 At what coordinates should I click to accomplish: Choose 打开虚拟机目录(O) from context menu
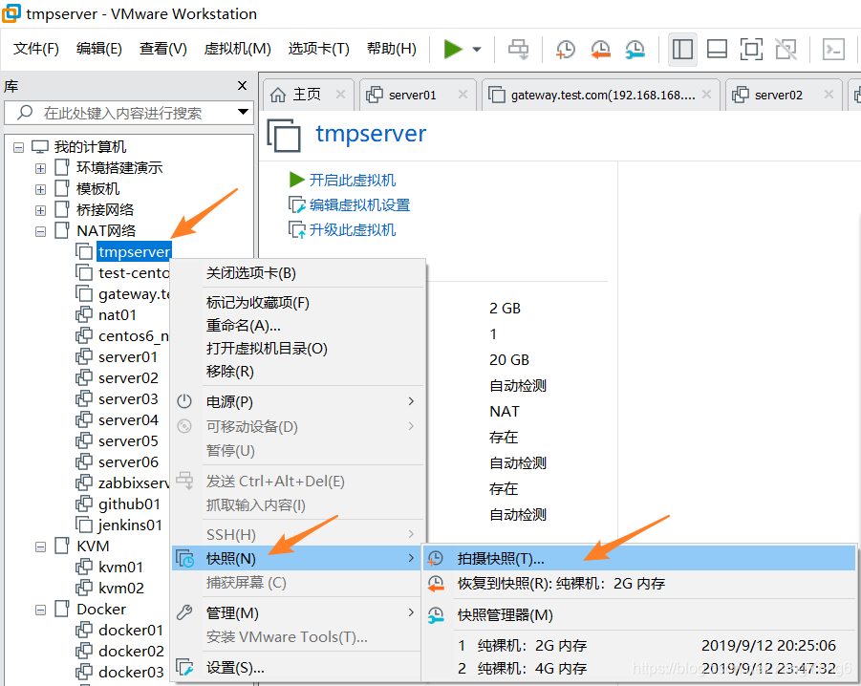[x=297, y=349]
